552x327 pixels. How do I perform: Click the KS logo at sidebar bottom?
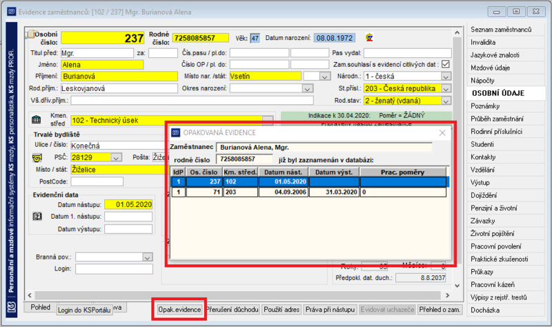point(12,306)
